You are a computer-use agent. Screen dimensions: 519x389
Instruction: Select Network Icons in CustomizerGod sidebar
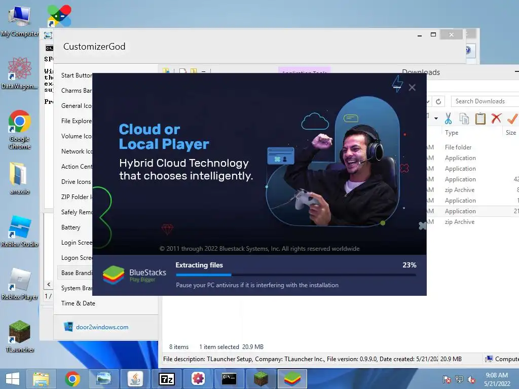(x=77, y=151)
